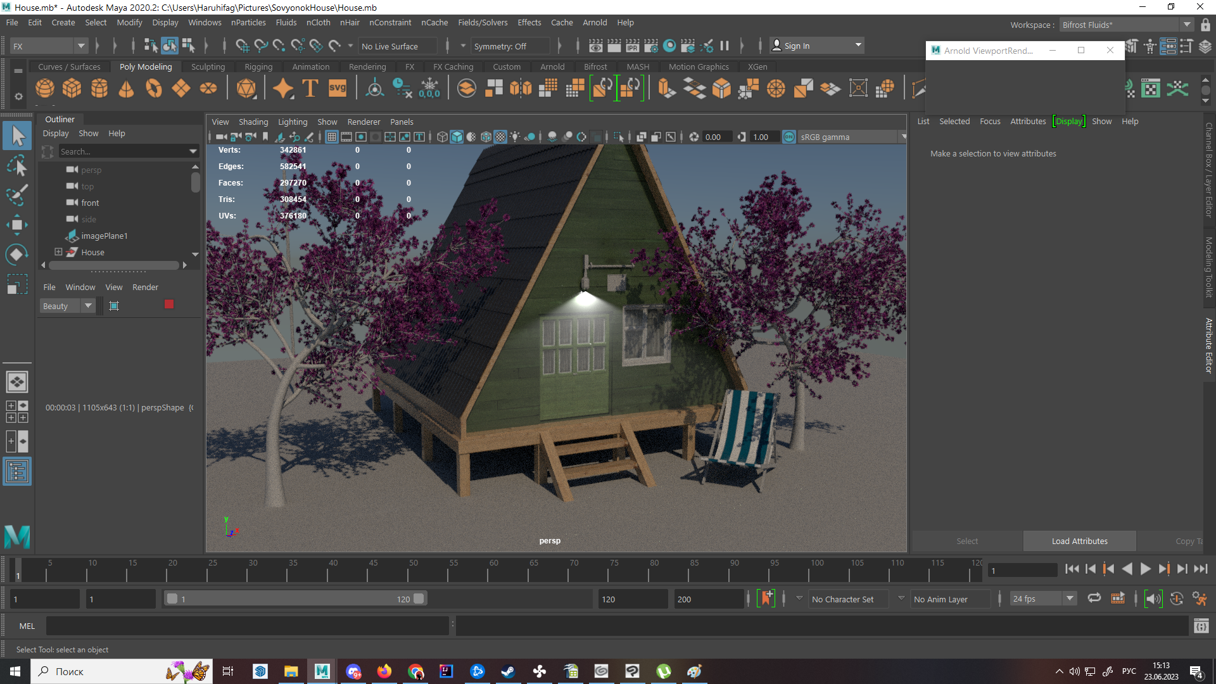Create a polygon sphere from shelf
This screenshot has width=1216, height=684.
coord(45,89)
